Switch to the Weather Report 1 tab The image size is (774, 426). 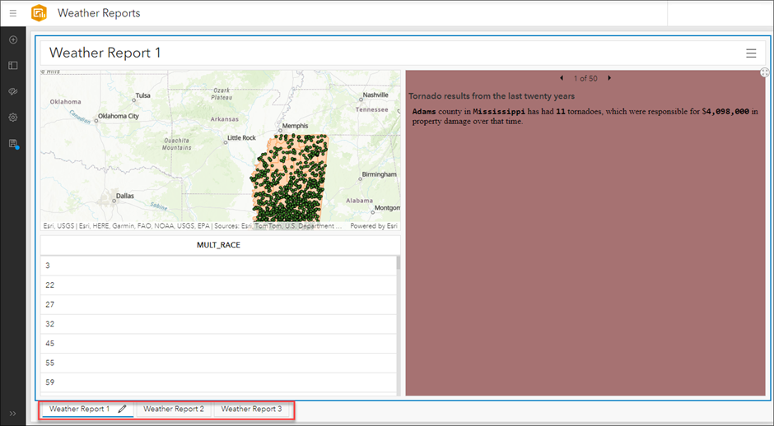[80, 409]
